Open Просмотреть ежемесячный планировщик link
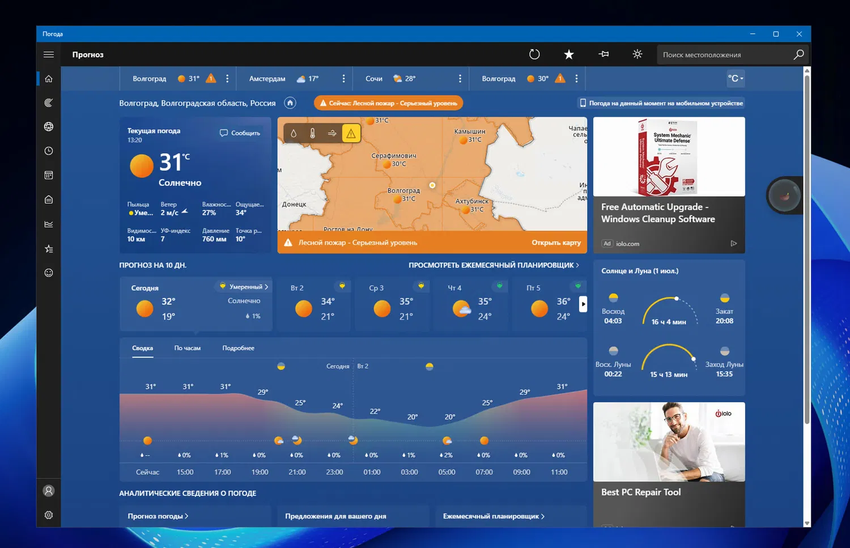The height and width of the screenshot is (548, 850). [494, 265]
